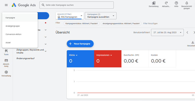Click the Übersicht heading
This screenshot has height=101, width=195.
63,32
